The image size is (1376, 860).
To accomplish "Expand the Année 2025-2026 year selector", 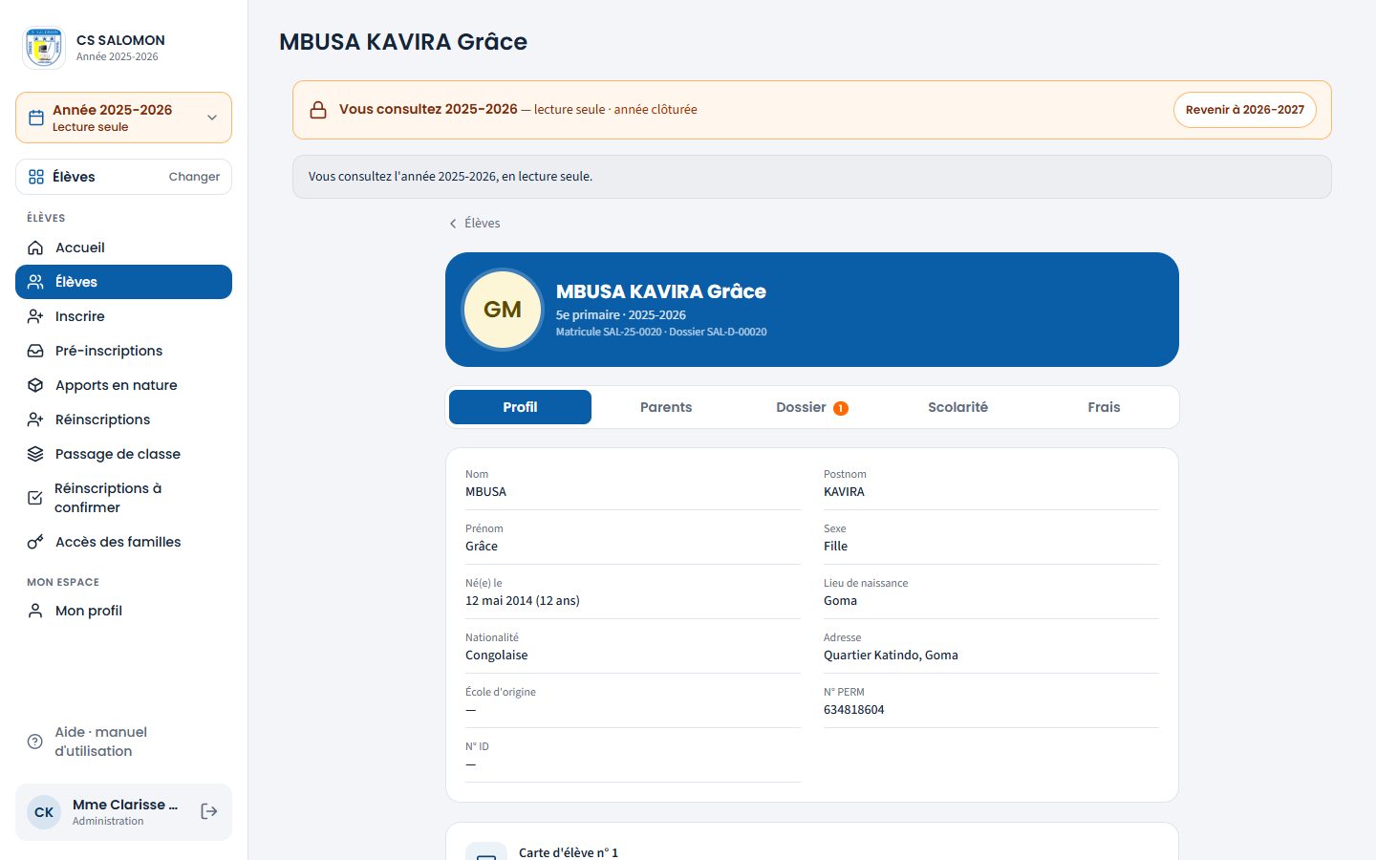I will pos(123,118).
